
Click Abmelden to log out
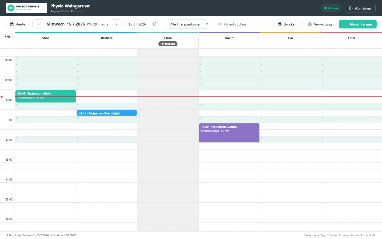pyautogui.click(x=360, y=8)
